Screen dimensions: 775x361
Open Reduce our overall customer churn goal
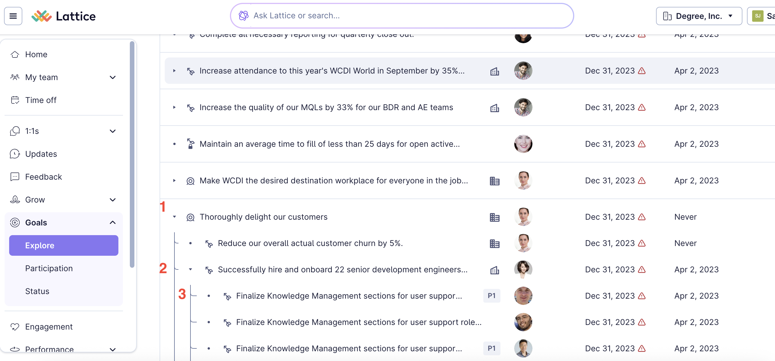coord(310,243)
